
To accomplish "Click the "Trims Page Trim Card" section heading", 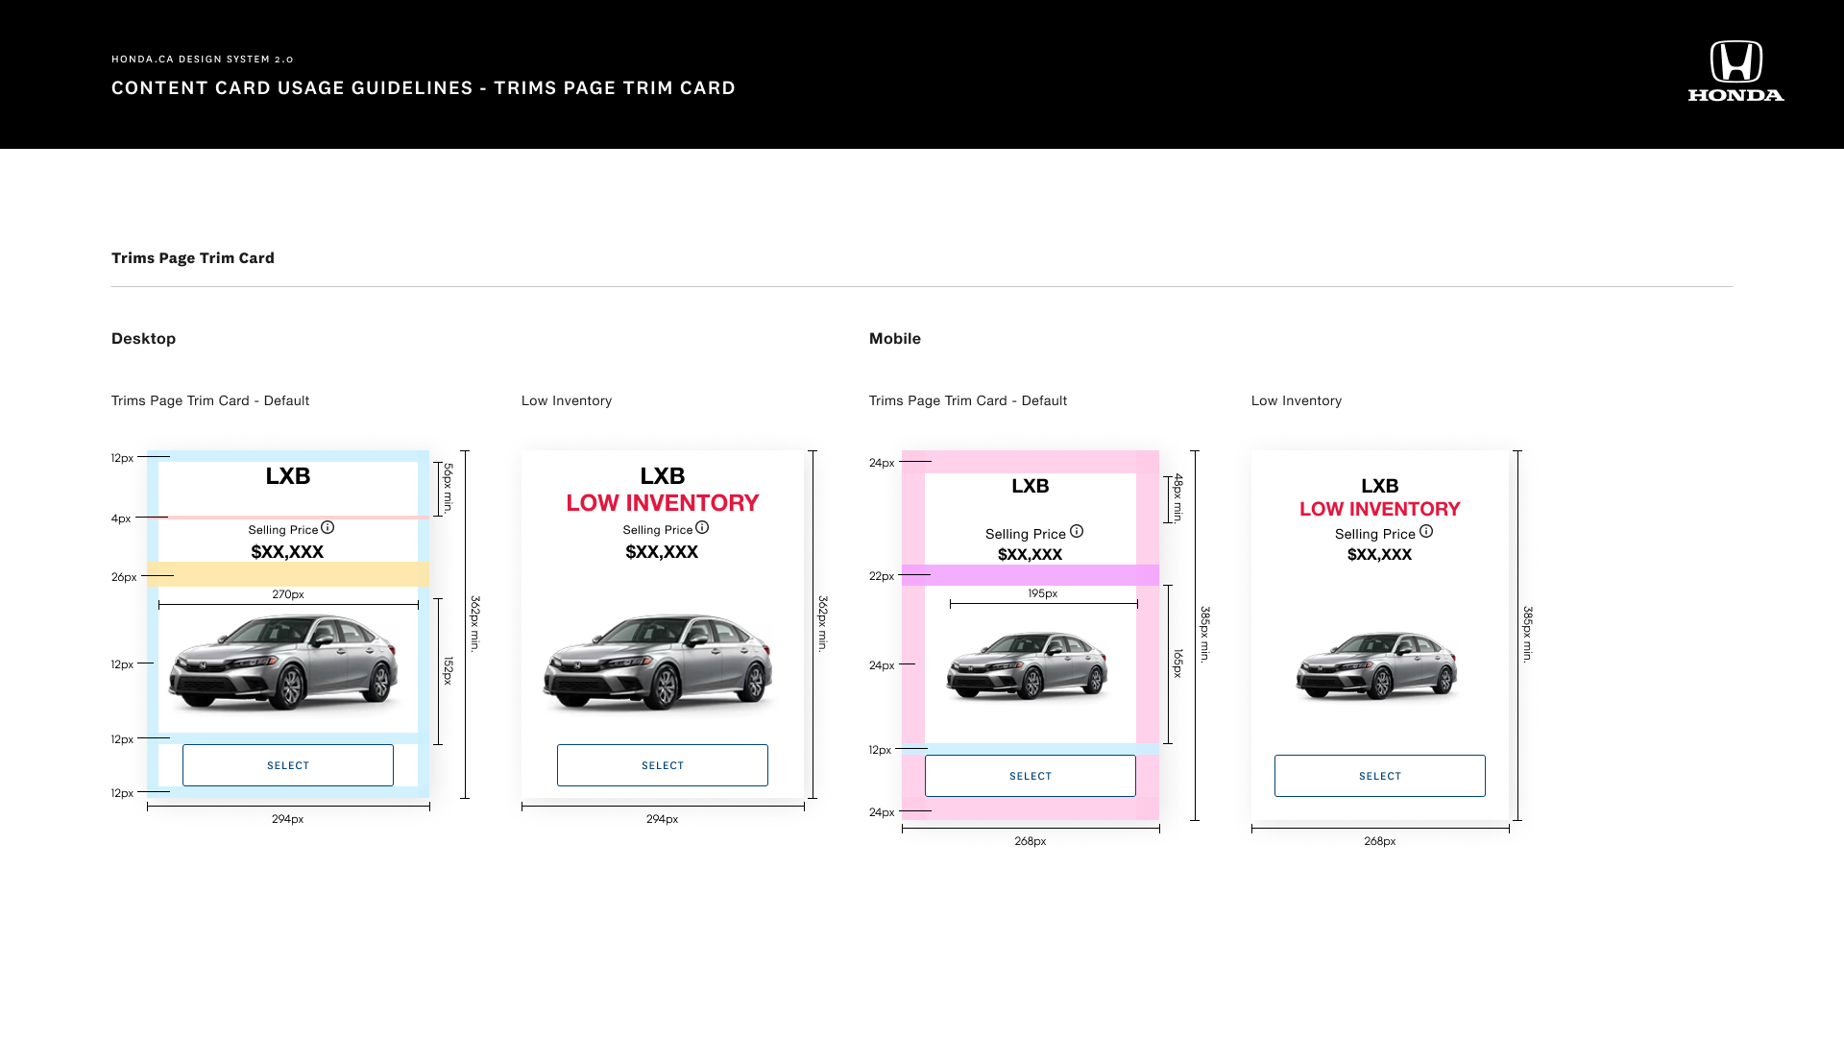I will tap(193, 257).
